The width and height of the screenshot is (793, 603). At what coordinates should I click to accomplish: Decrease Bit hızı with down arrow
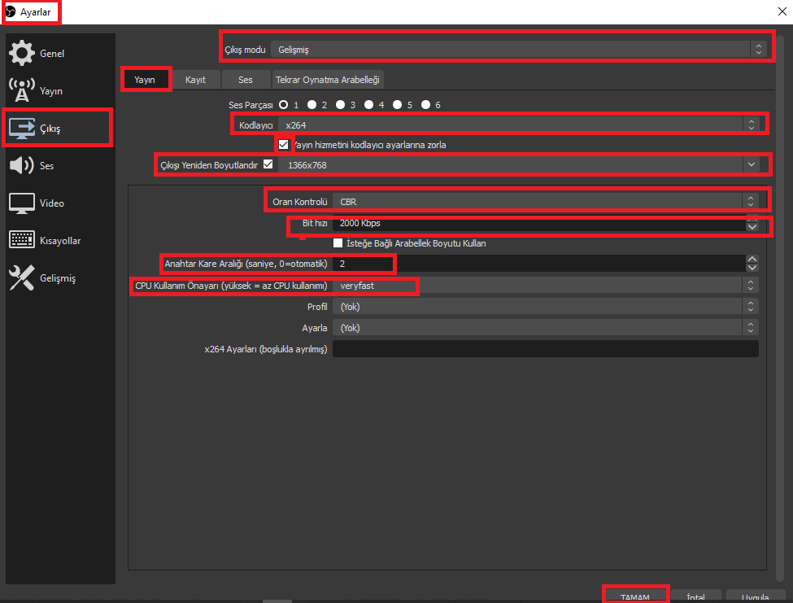click(x=752, y=227)
